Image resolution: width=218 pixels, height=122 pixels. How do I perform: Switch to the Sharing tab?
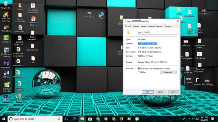point(136,26)
